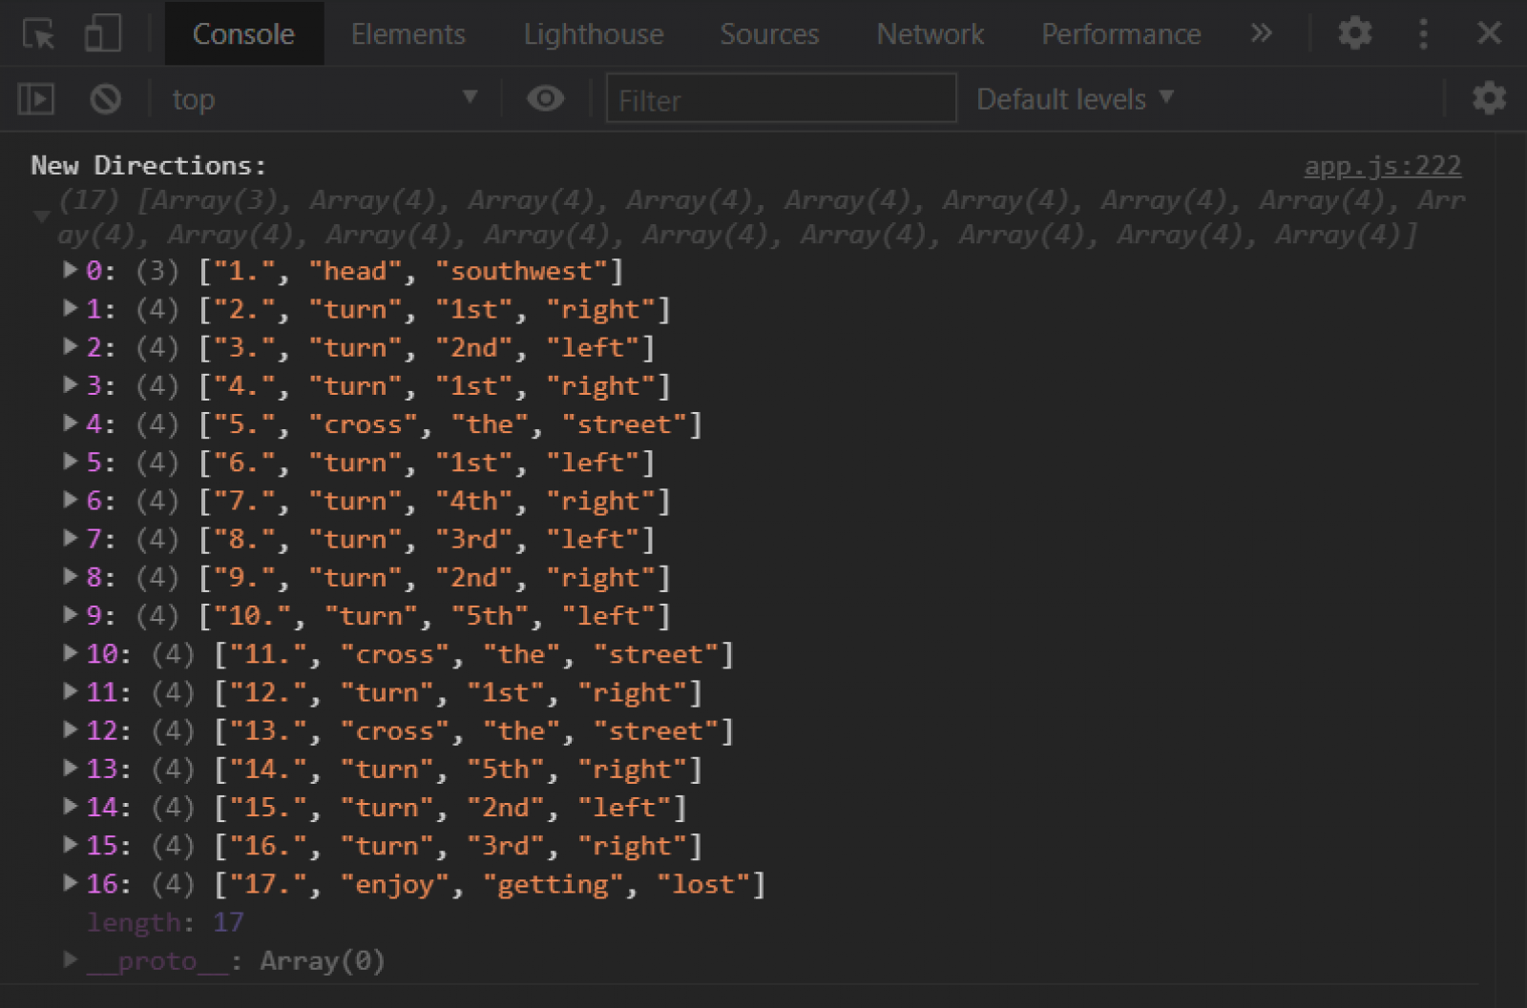Show more tabs with the double chevron
This screenshot has height=1008, width=1527.
coord(1261,34)
